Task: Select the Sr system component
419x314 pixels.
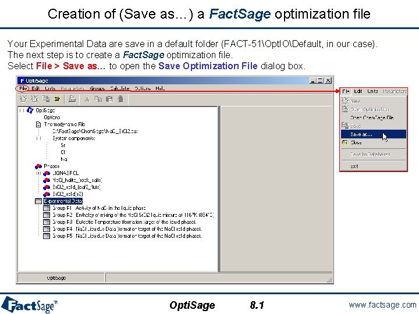Action: (63, 145)
